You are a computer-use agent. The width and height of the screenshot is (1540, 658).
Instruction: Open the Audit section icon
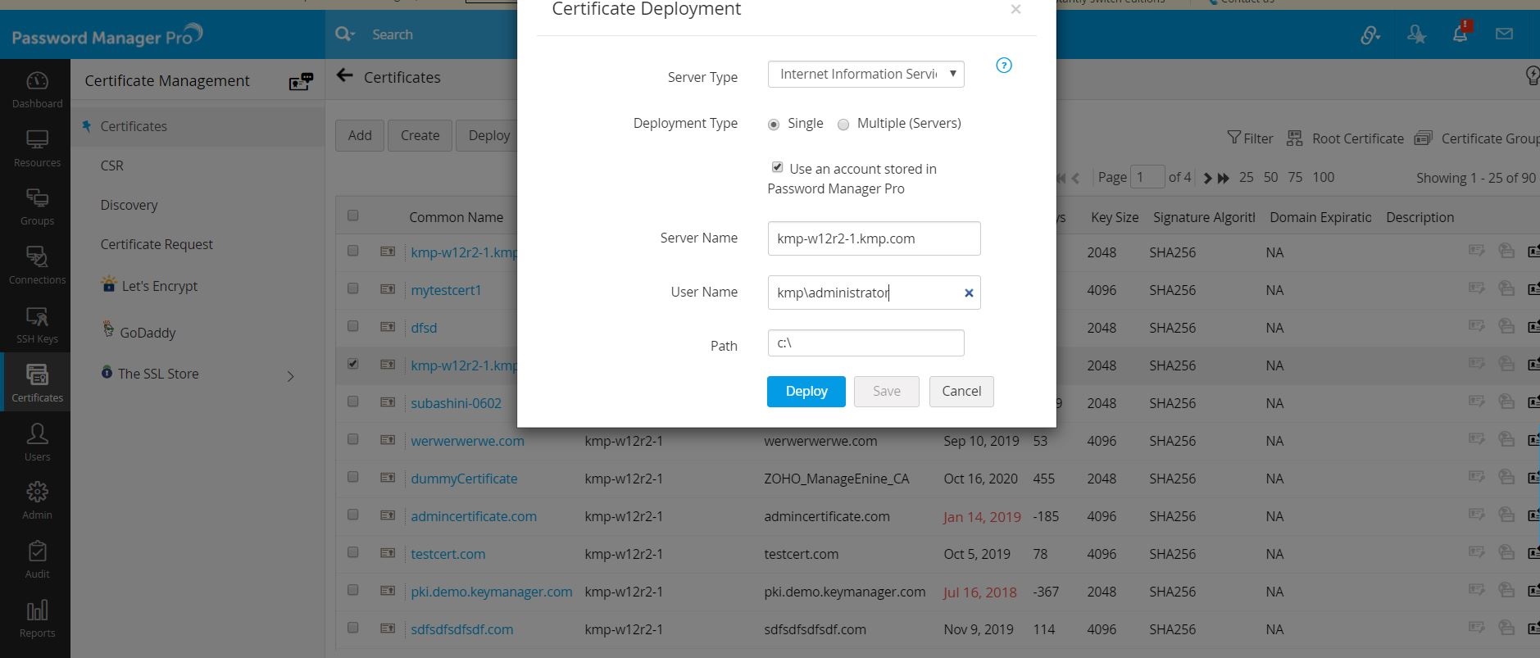tap(37, 560)
